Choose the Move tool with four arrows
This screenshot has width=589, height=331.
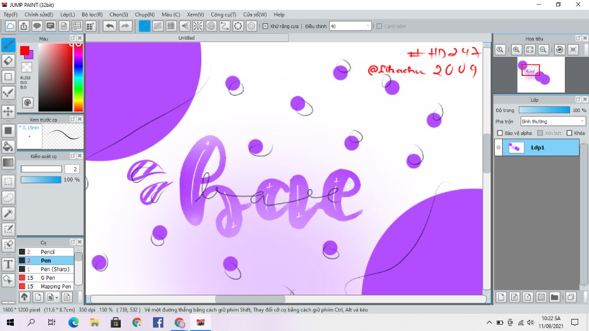click(8, 111)
